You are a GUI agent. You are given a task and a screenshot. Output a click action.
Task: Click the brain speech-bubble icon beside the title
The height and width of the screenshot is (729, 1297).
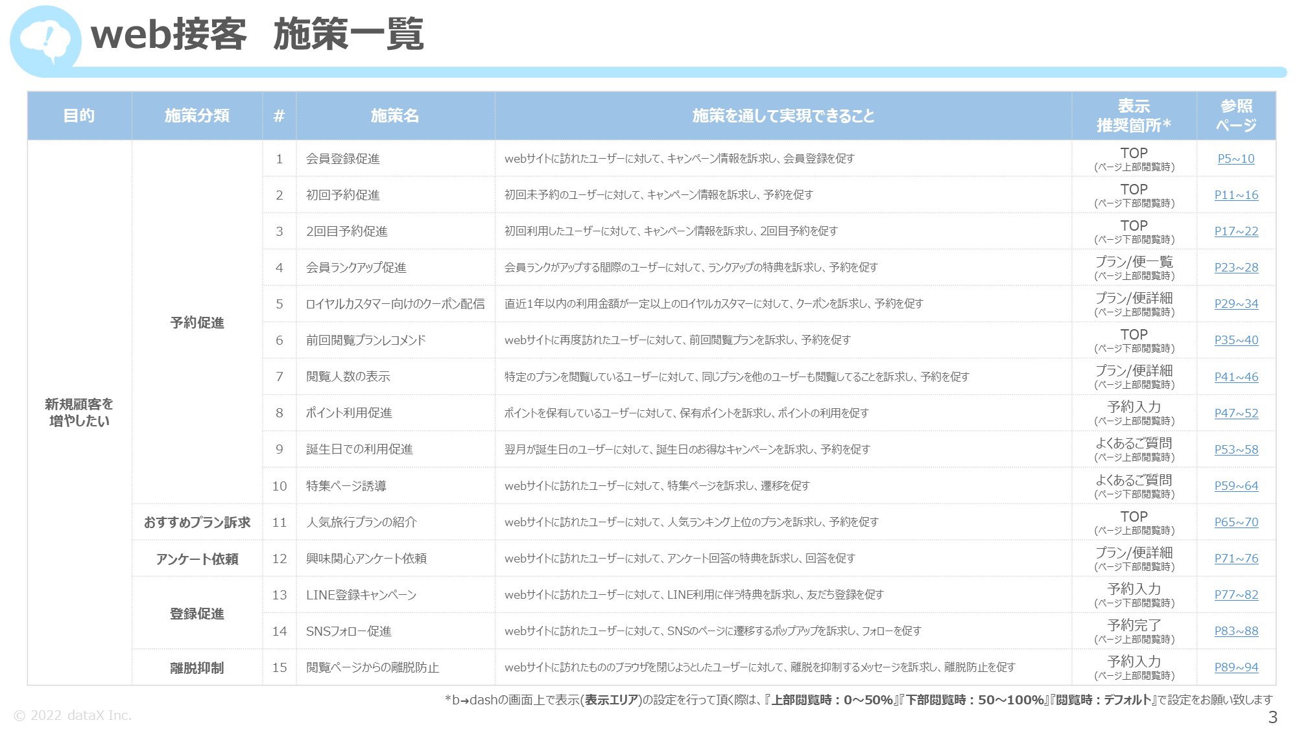45,40
